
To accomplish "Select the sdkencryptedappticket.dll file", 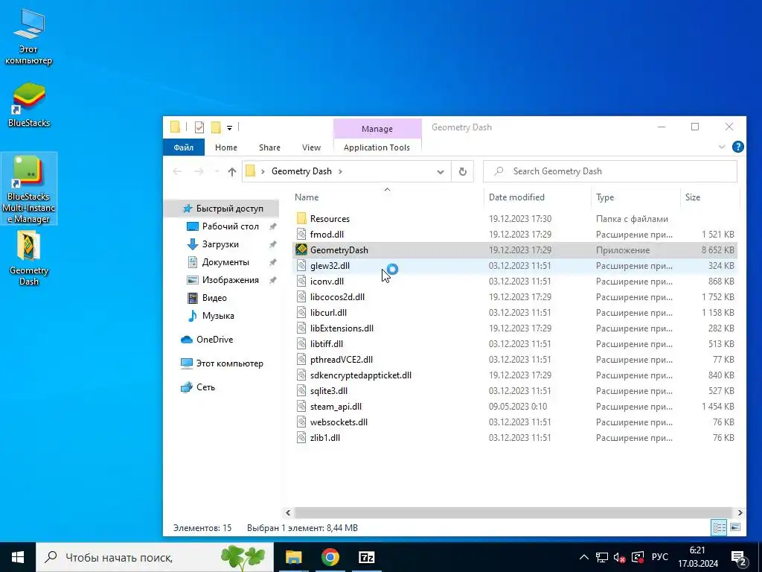I will coord(361,375).
